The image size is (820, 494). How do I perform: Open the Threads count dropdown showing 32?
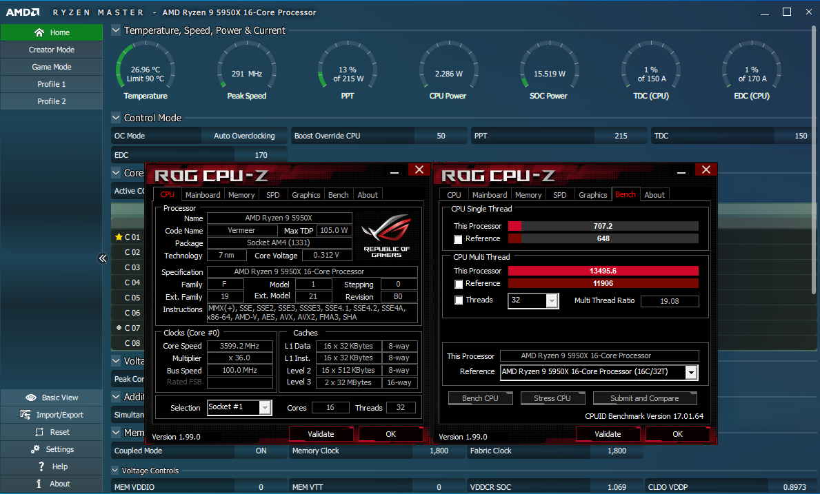coord(552,301)
